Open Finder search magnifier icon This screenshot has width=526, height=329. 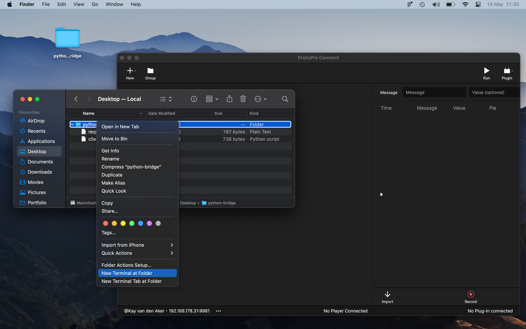tap(285, 99)
